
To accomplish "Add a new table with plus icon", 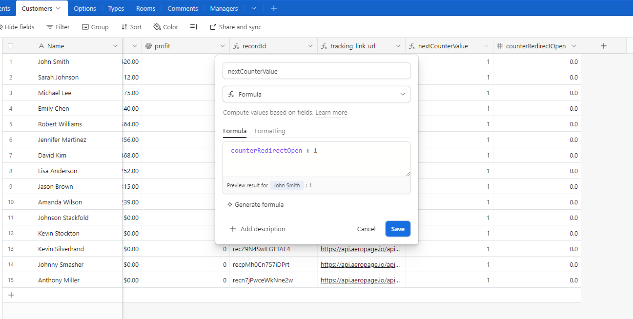I will [x=274, y=8].
